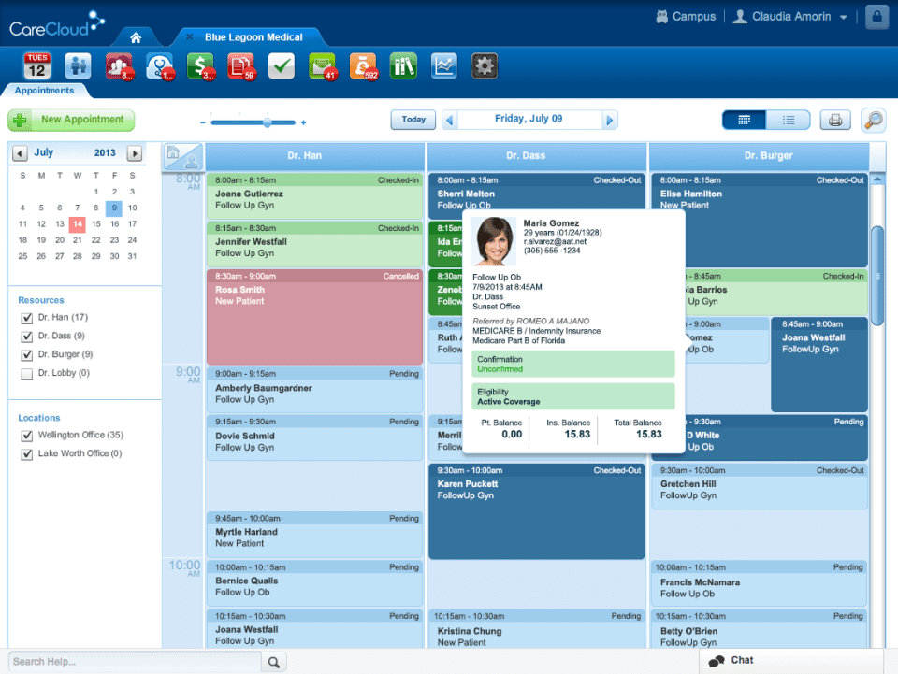Image resolution: width=898 pixels, height=674 pixels.
Task: Open the clinical stethoscope icon
Action: (x=160, y=65)
